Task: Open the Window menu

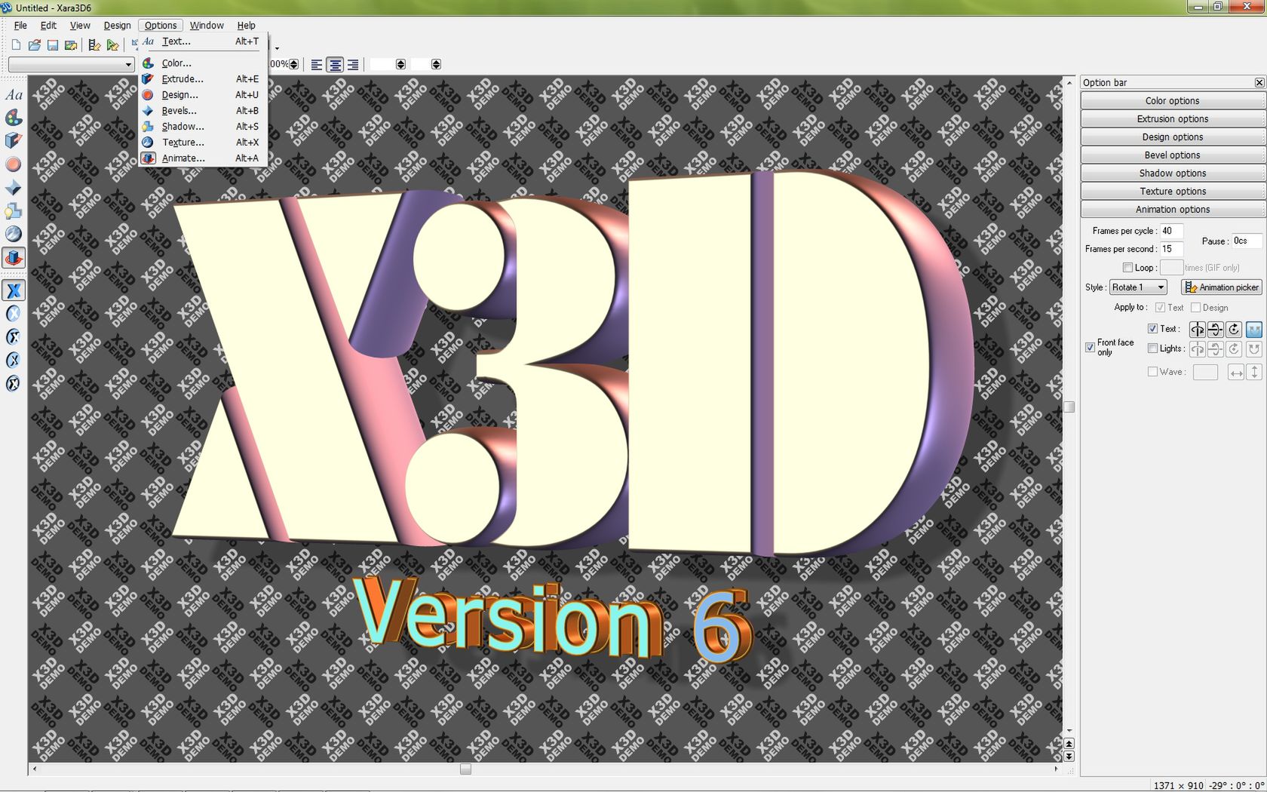Action: pyautogui.click(x=207, y=26)
